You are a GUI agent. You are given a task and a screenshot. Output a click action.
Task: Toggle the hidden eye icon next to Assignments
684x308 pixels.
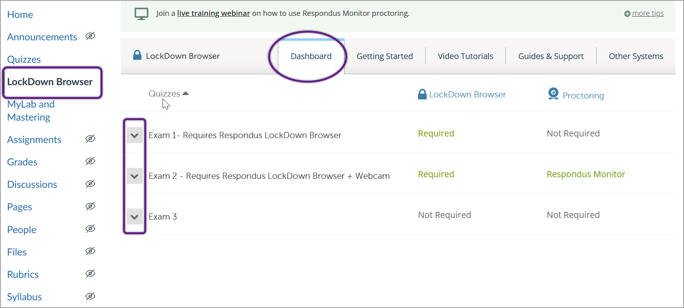90,139
